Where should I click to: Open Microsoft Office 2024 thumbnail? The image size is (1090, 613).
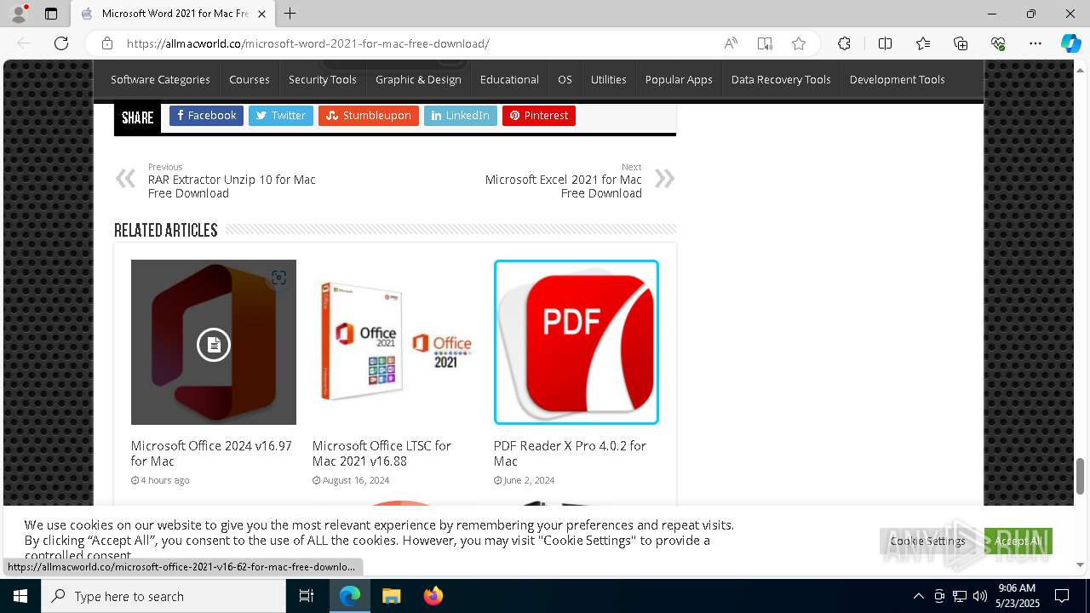pos(214,342)
